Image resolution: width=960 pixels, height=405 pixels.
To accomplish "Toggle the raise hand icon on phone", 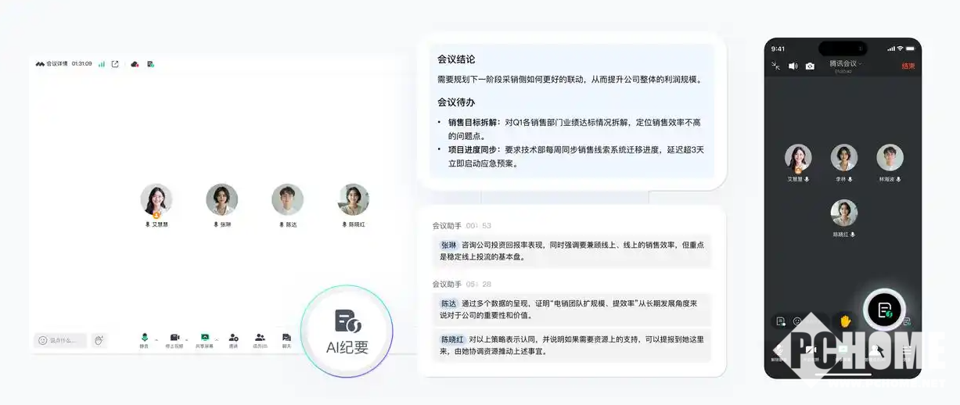I will [845, 321].
